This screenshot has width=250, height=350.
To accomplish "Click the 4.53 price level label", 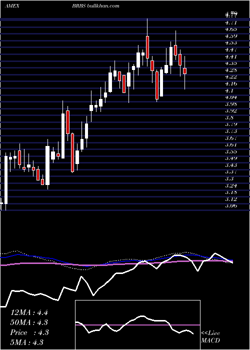I will tap(231, 43).
